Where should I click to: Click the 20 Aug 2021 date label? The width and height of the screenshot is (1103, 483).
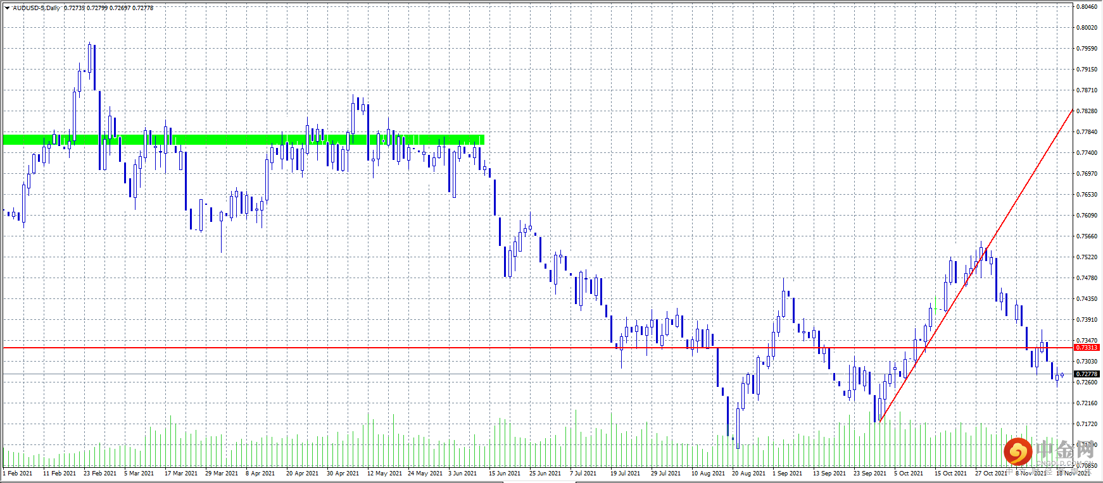[x=749, y=473]
